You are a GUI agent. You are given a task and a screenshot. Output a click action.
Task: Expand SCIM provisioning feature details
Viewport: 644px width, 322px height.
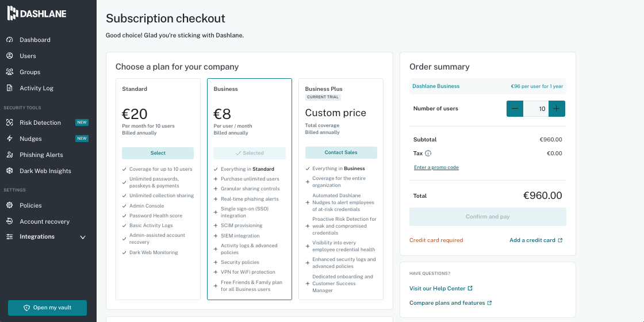216,225
